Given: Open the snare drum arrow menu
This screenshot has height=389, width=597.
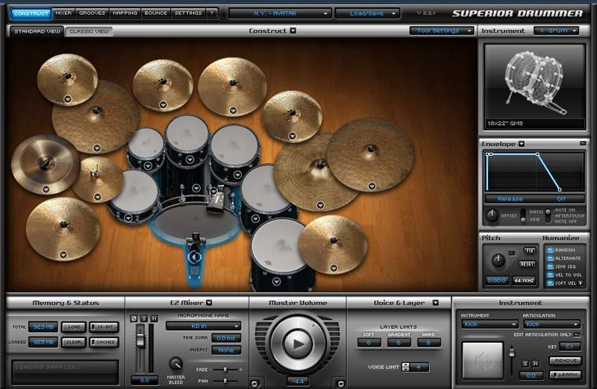Looking at the screenshot, I should (x=128, y=218).
